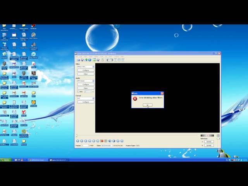Select the World of Tanks desktop icon
The width and height of the screenshot is (248, 186).
point(4,65)
